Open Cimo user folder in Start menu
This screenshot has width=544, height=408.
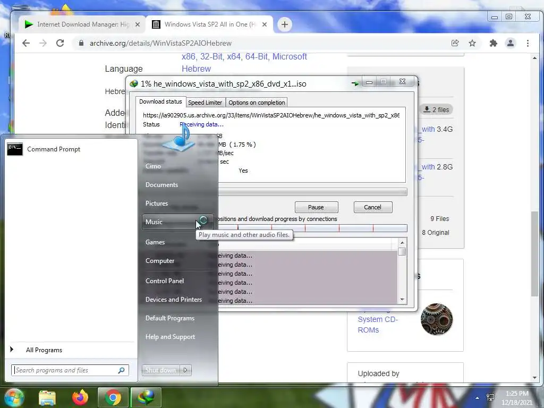[153, 166]
